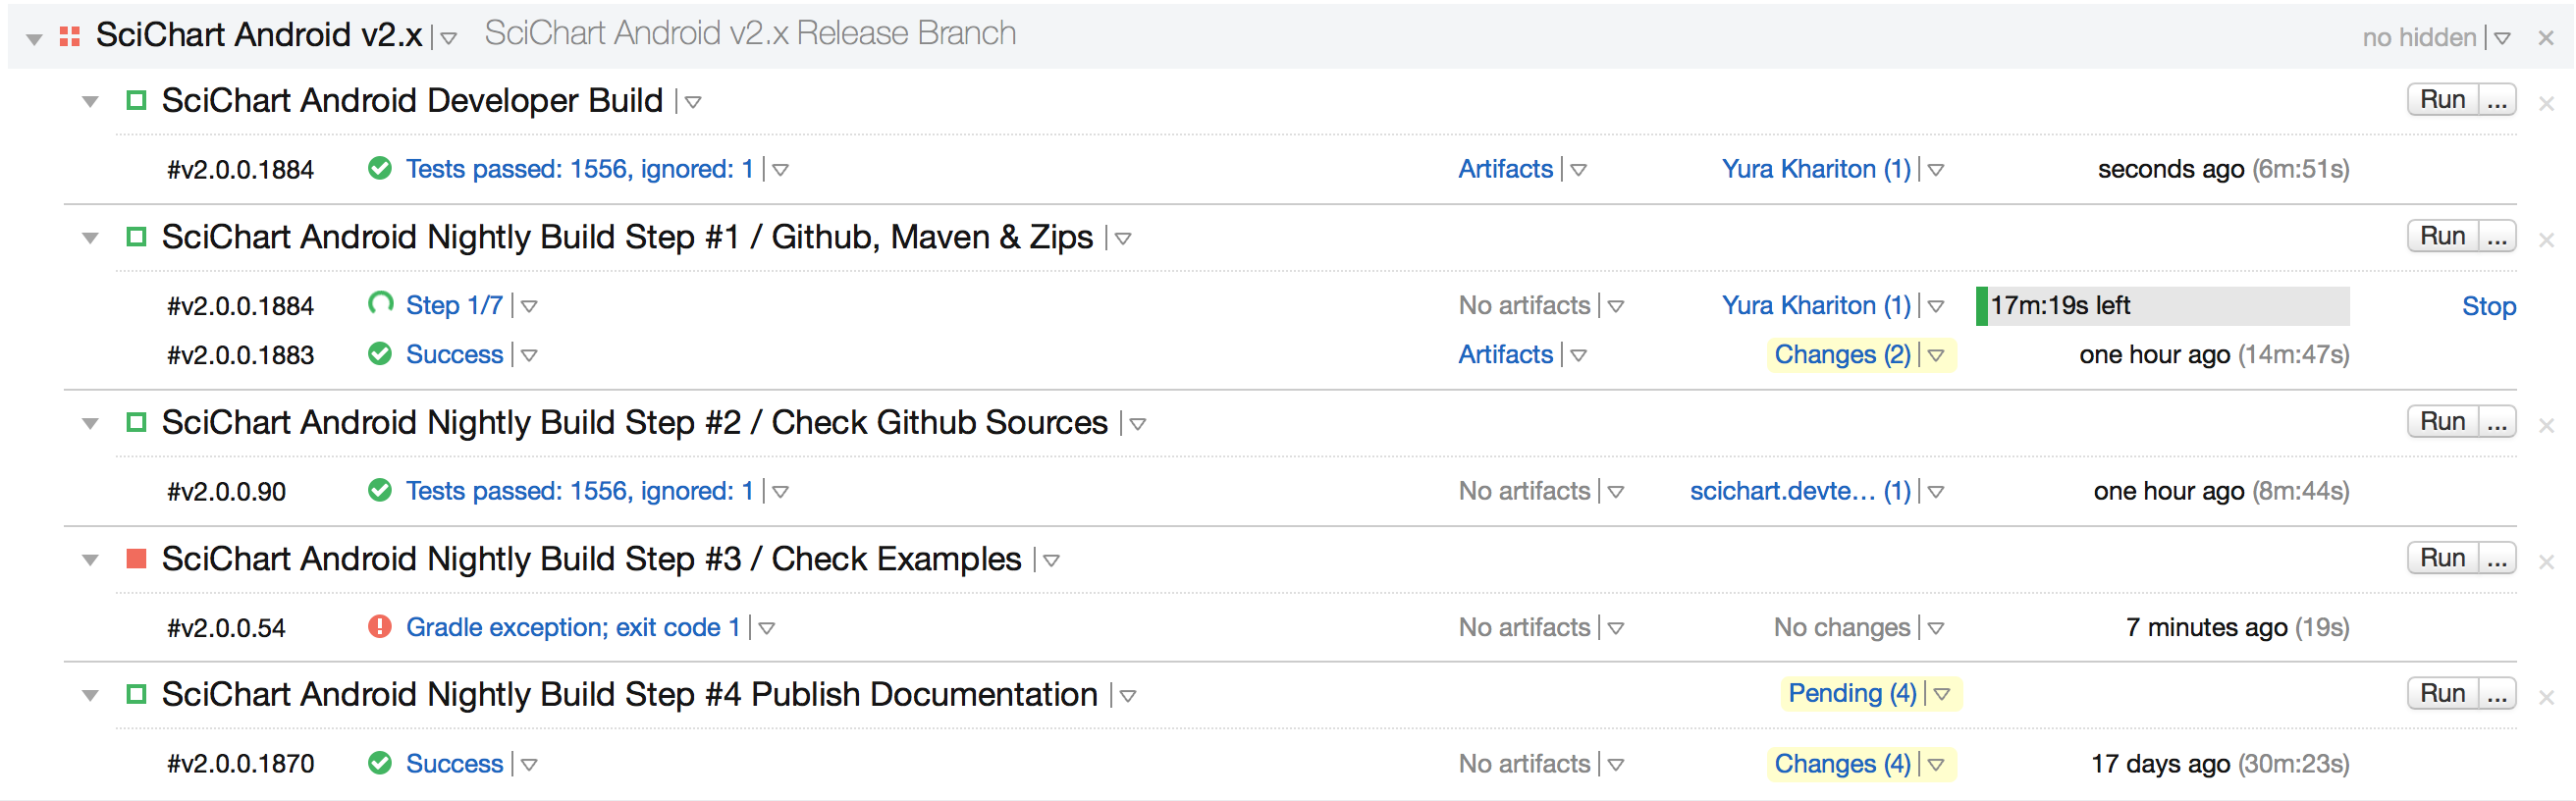Click success check icon for build #v2.0.0.1870
This screenshot has height=801, width=2576.
pyautogui.click(x=380, y=763)
